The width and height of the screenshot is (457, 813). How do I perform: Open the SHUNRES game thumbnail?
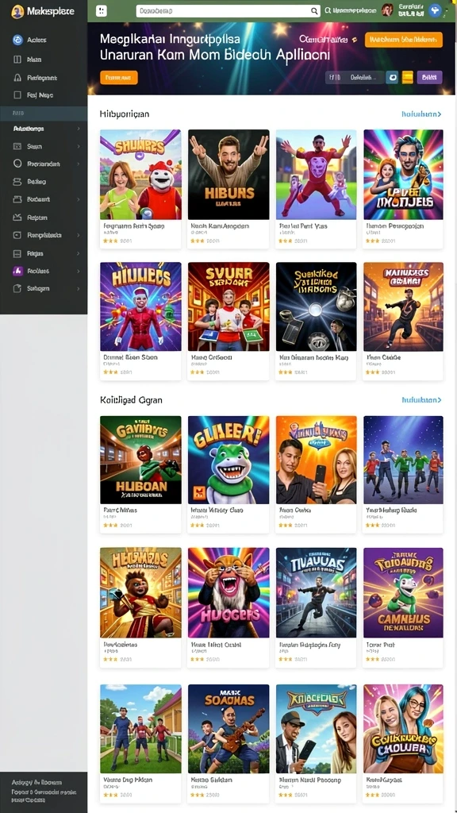pos(140,174)
